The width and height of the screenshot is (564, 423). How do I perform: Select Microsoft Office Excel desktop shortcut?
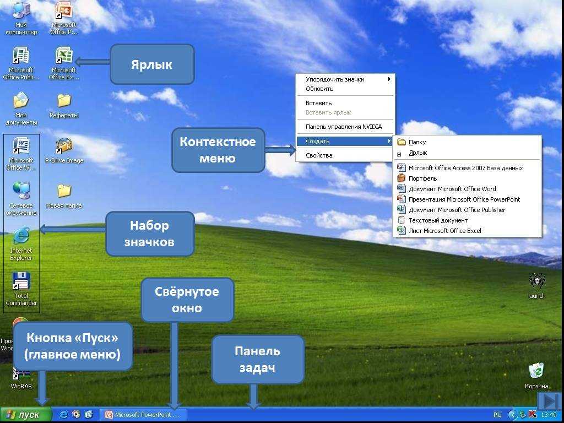click(64, 64)
